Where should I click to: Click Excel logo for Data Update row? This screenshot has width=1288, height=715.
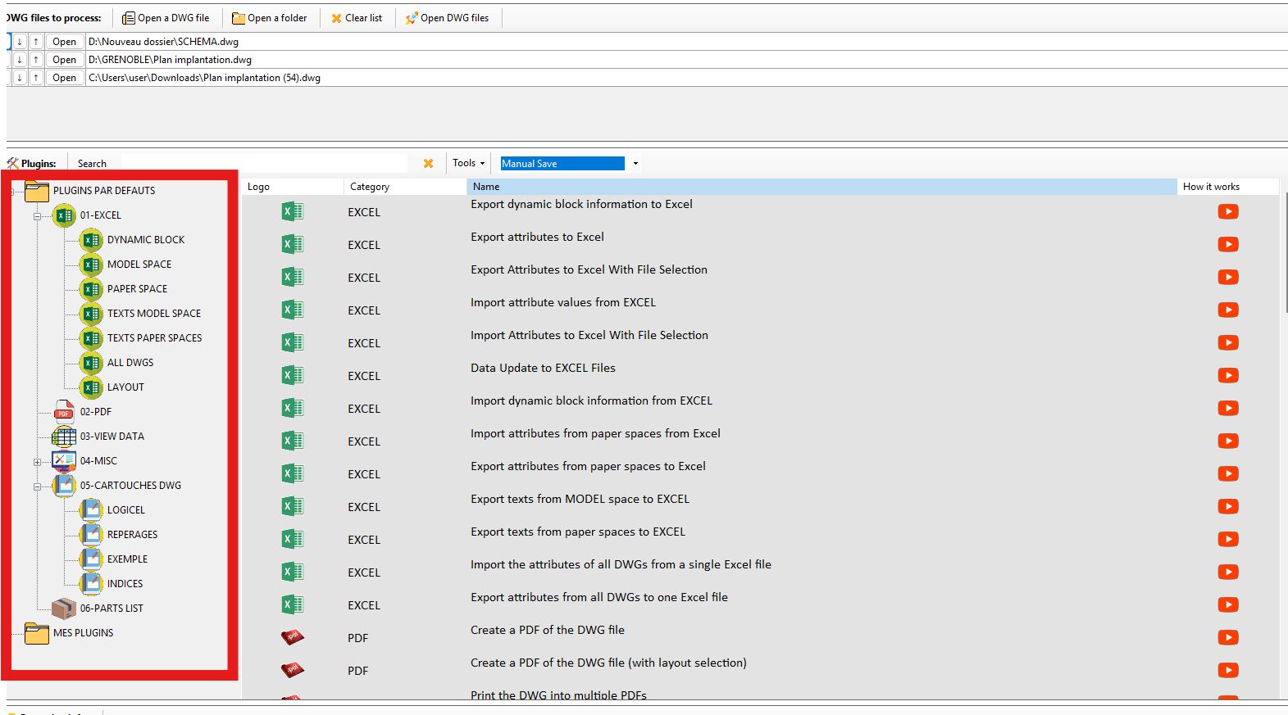click(x=292, y=375)
